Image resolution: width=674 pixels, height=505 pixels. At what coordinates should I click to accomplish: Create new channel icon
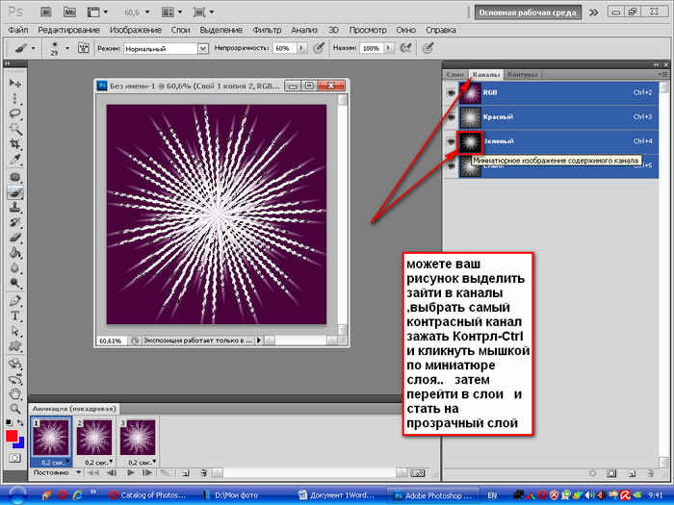632,473
